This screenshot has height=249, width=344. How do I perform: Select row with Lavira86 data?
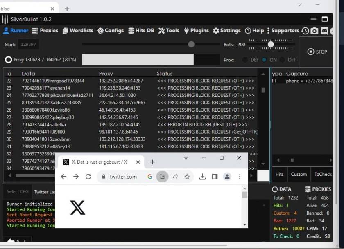coord(131,110)
